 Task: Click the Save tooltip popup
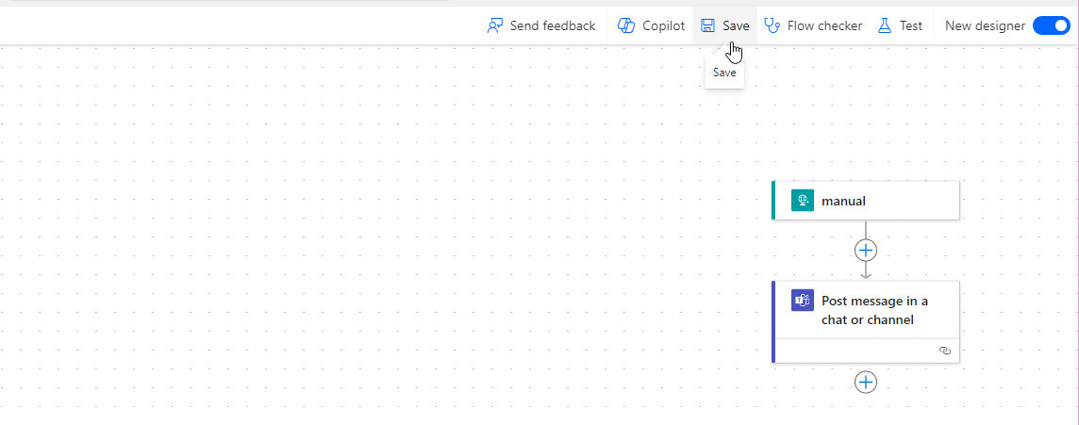pyautogui.click(x=724, y=73)
